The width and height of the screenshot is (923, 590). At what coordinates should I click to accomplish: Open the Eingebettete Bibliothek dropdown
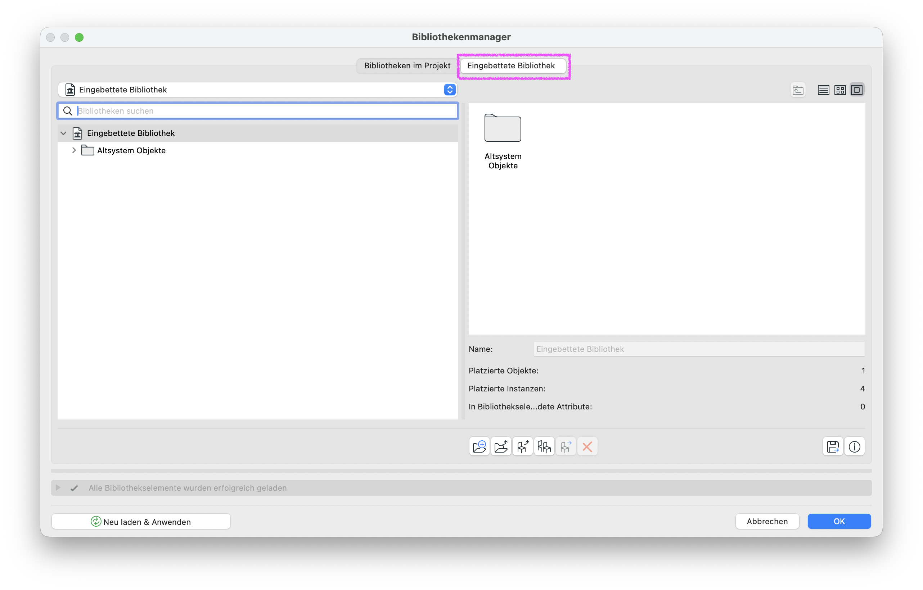tap(257, 90)
